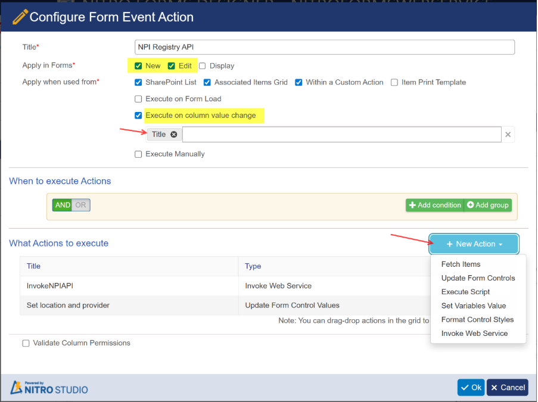Toggle Execute on Form Load

click(138, 99)
